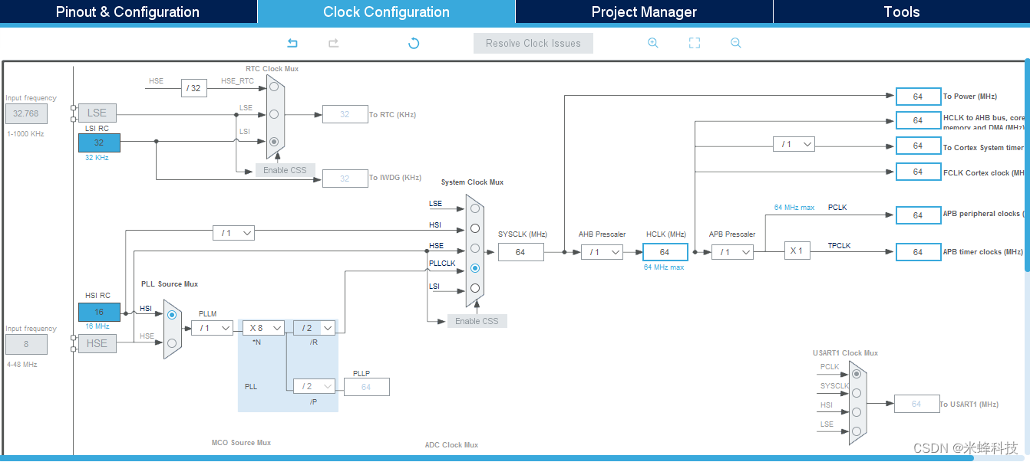Click the HSE oscillator block

click(97, 343)
